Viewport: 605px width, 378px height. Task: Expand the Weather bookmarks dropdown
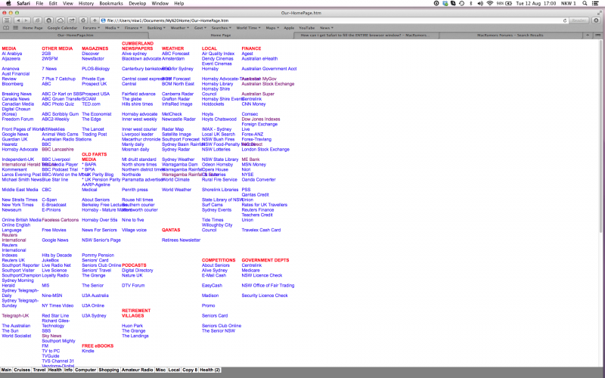click(x=179, y=28)
